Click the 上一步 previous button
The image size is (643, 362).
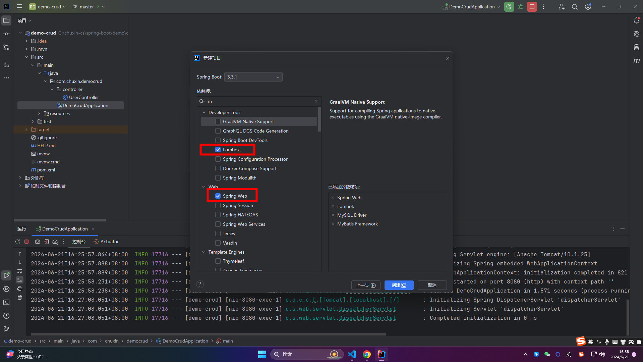(x=366, y=285)
